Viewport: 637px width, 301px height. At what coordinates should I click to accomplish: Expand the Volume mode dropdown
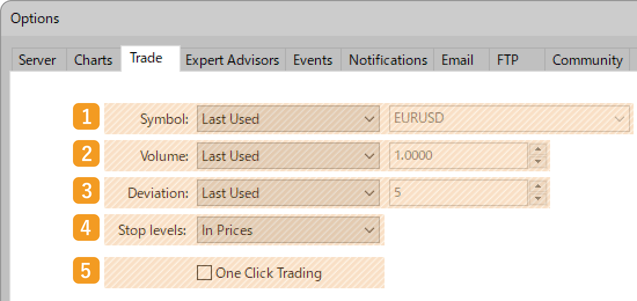(x=288, y=156)
